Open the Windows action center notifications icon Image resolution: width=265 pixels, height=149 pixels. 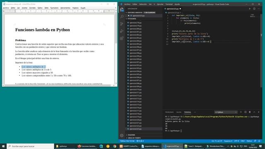[x=260, y=146]
